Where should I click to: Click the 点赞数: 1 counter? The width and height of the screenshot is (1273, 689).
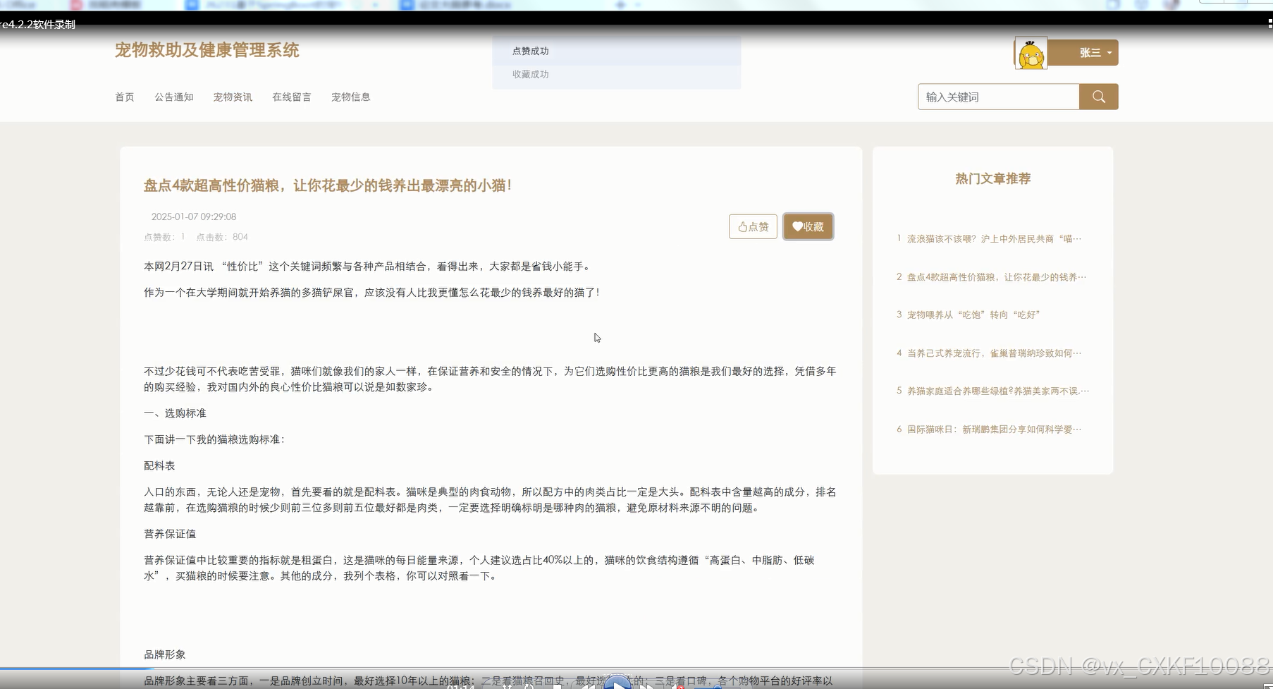[x=164, y=237]
